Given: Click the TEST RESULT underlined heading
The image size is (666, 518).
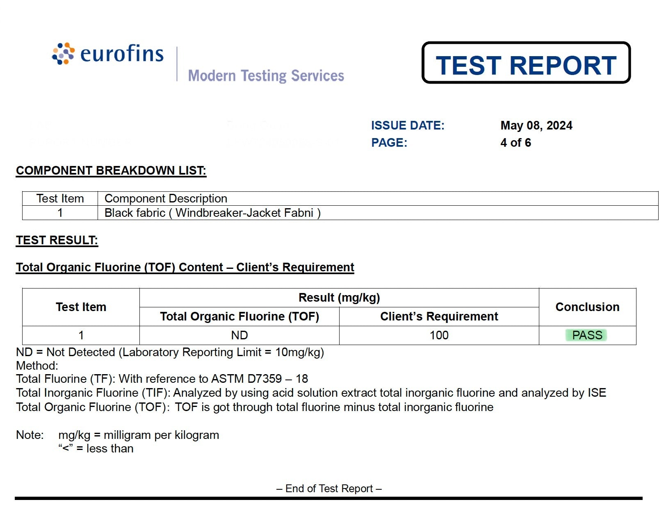Looking at the screenshot, I should (57, 240).
